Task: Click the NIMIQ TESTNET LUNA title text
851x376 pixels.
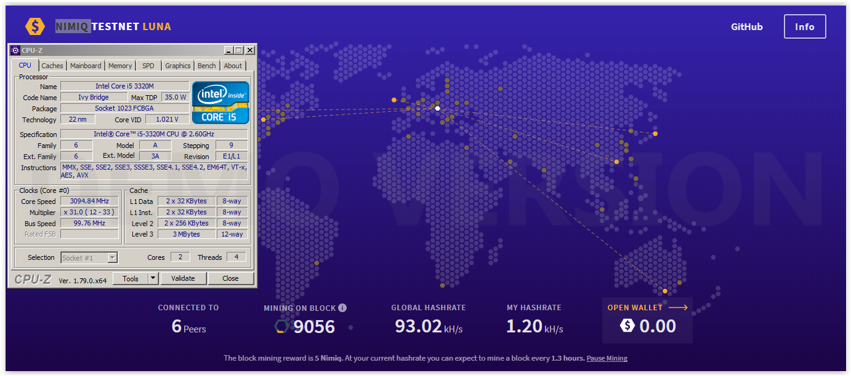Action: click(x=113, y=26)
